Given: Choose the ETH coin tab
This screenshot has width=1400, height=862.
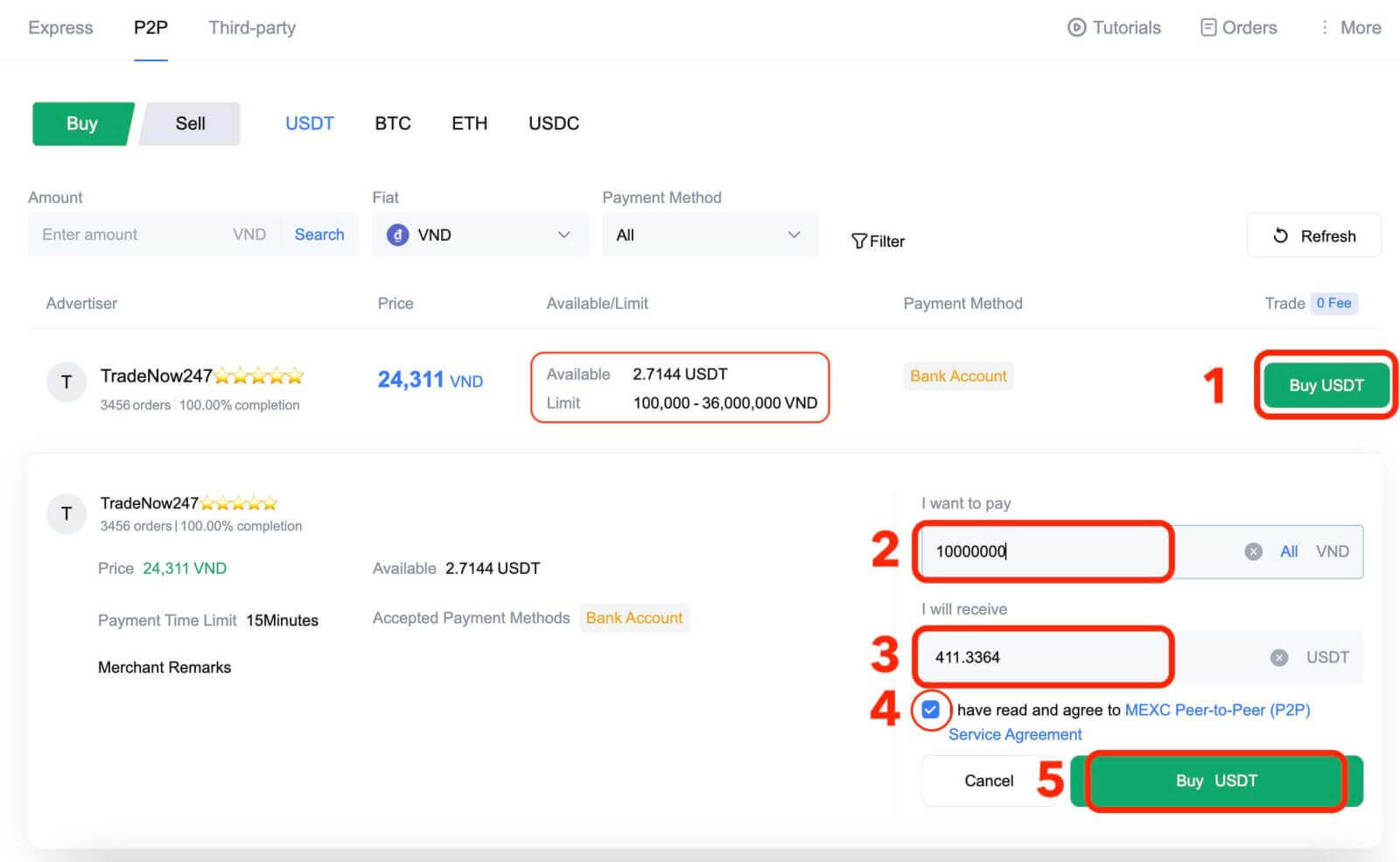Looking at the screenshot, I should pyautogui.click(x=469, y=123).
